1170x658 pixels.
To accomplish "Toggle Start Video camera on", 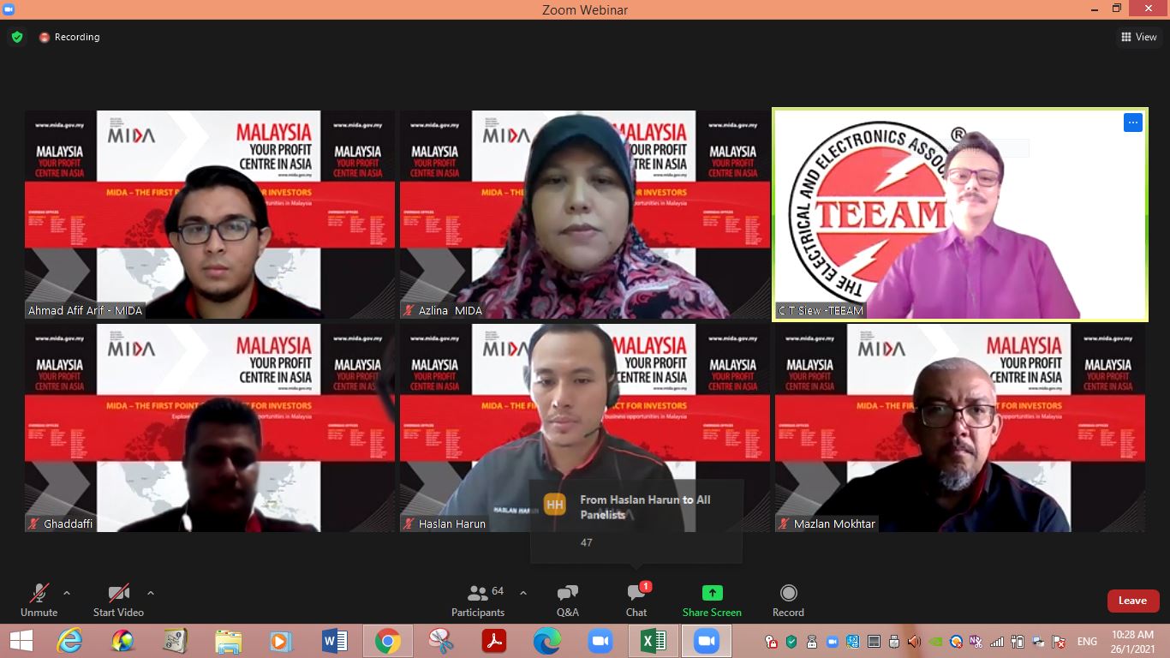I will point(118,600).
